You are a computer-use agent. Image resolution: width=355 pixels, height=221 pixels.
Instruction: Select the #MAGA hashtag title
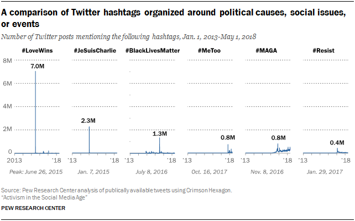point(268,51)
